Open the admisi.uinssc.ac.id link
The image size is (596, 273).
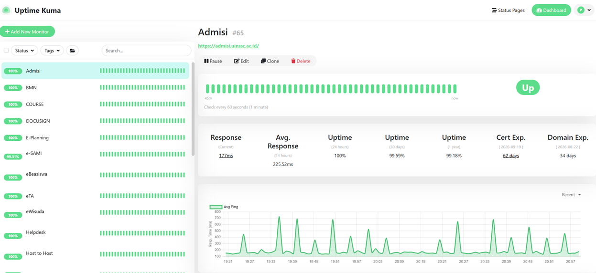pyautogui.click(x=228, y=46)
